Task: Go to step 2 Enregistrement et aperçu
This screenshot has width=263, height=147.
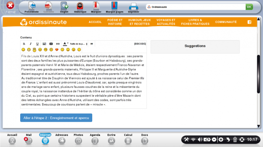Action: pyautogui.click(x=56, y=118)
